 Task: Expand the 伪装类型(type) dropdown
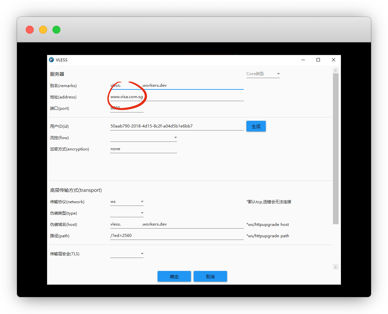point(127,213)
